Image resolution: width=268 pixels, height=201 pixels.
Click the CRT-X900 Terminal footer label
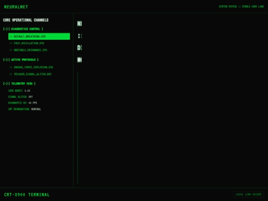(27, 195)
